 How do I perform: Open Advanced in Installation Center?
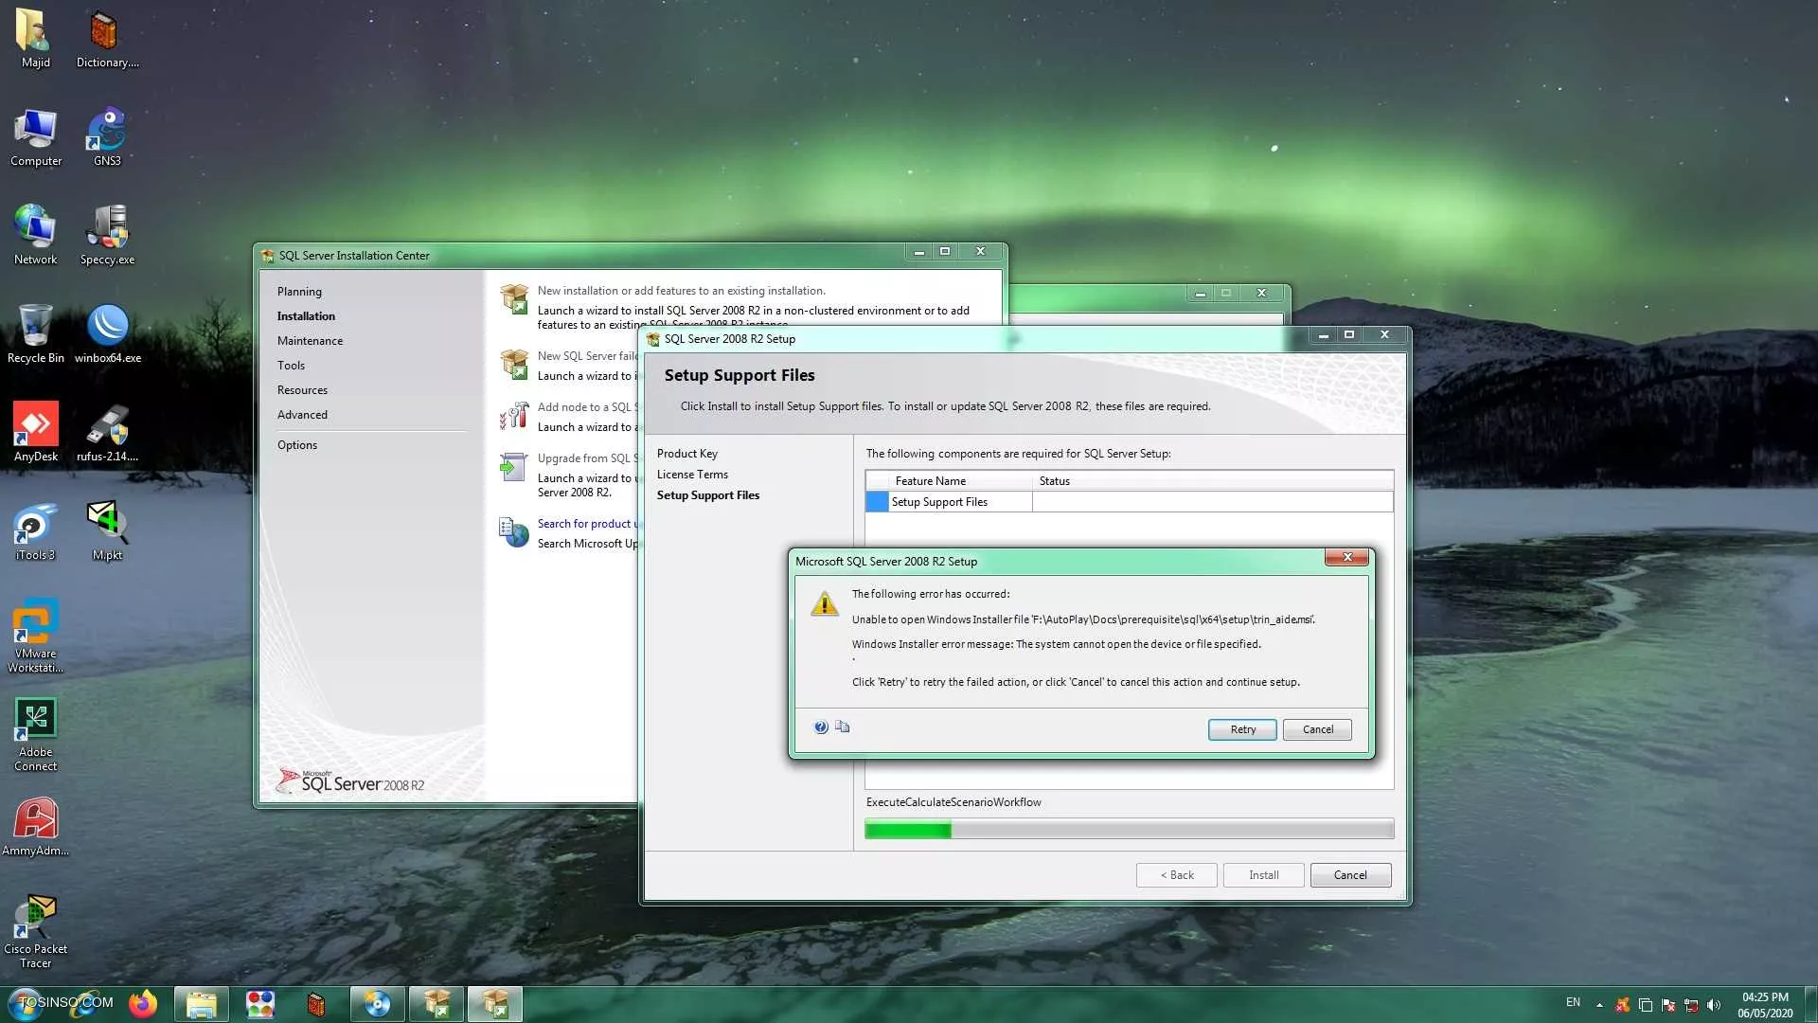[x=302, y=415]
